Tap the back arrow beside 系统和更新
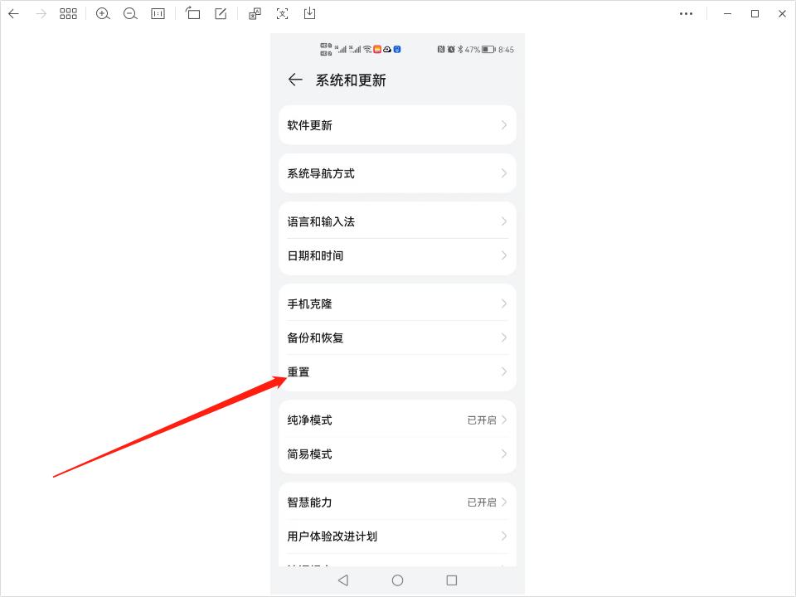The image size is (796, 597). point(295,80)
